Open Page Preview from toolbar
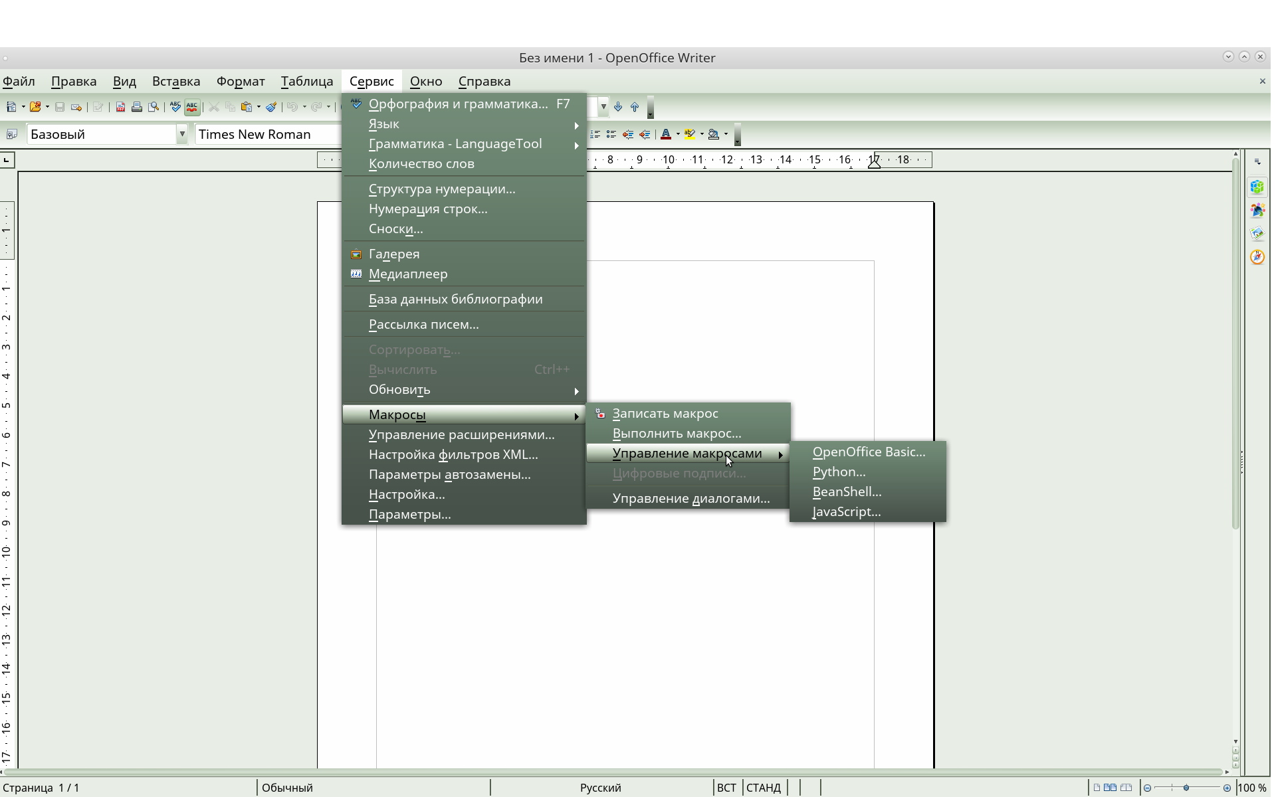Screen dimensions: 1276x797 [154, 107]
